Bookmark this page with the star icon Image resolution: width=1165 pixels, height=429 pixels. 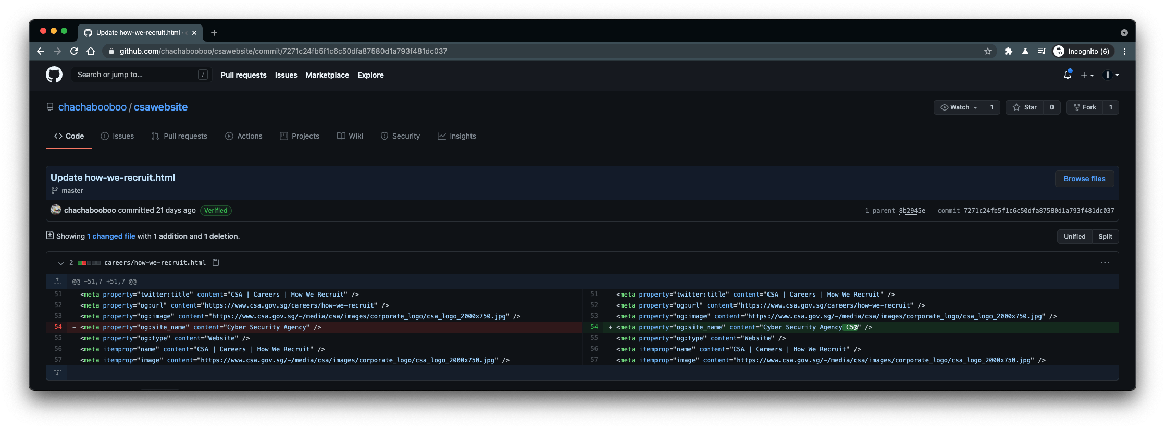pyautogui.click(x=987, y=51)
